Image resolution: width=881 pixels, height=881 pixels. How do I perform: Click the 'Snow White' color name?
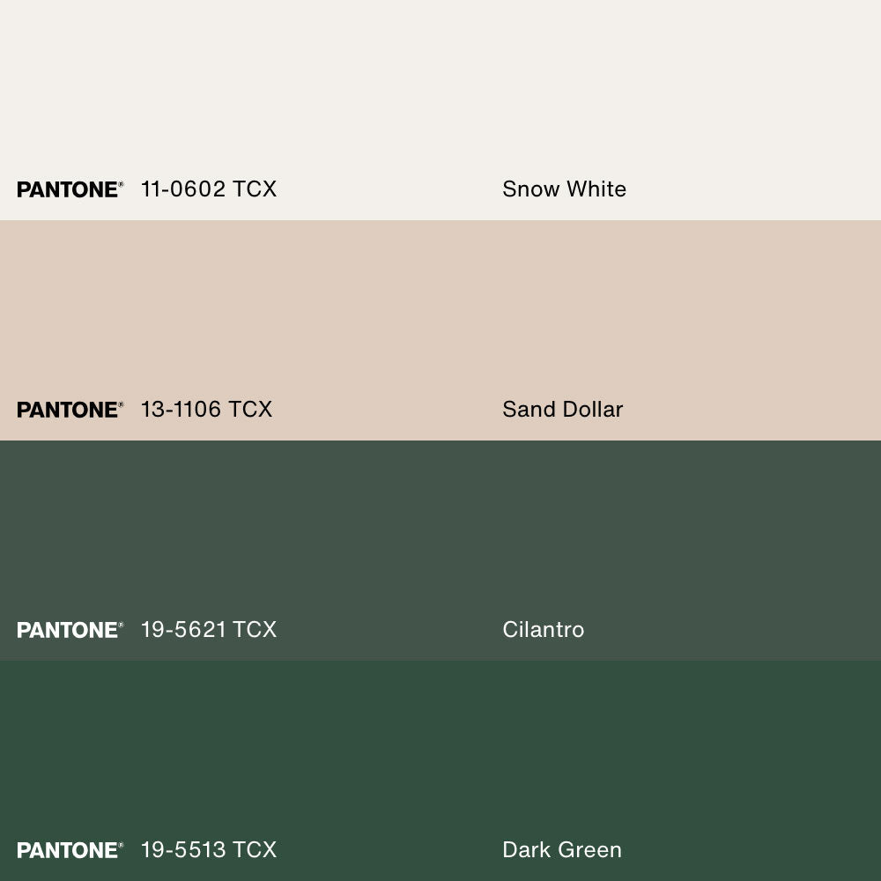tap(564, 189)
